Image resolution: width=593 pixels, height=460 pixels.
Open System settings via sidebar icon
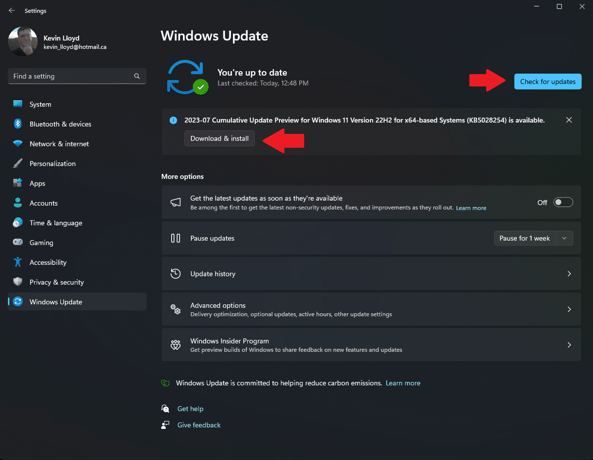point(18,104)
